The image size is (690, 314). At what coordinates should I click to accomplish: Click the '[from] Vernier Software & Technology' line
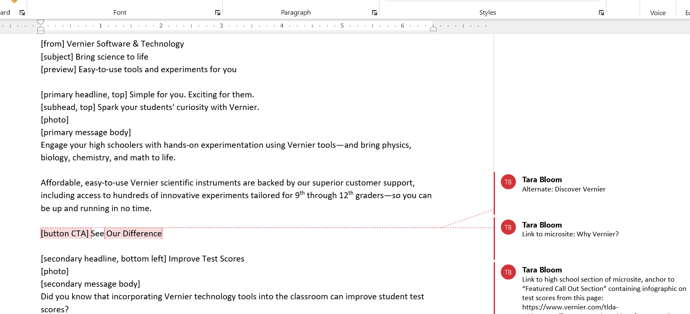click(112, 44)
